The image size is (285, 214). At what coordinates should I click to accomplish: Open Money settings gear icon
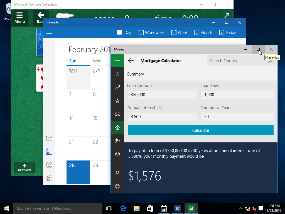coord(117,186)
